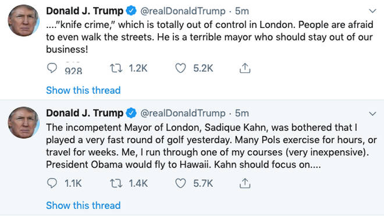Retweet the tweet with 1.4K retweets

[116, 183]
